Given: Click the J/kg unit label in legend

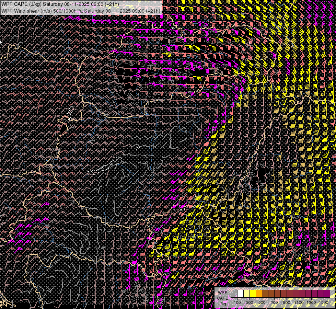Looking at the screenshot, I should pos(222,304).
